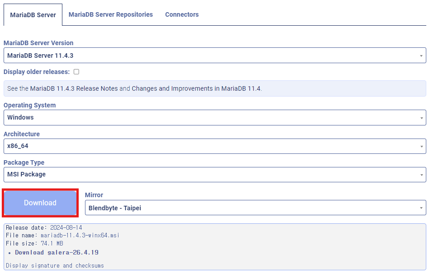Open the Mirror dropdown showing Blendbyte - Taipei

coord(255,208)
